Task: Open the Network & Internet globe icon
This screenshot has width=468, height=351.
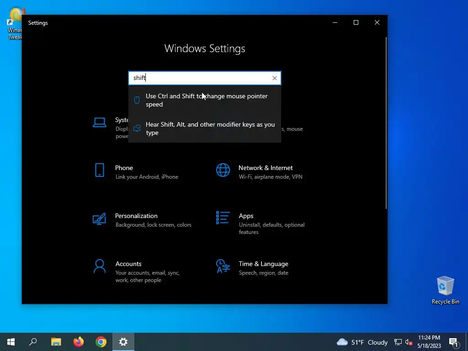Action: [x=223, y=170]
